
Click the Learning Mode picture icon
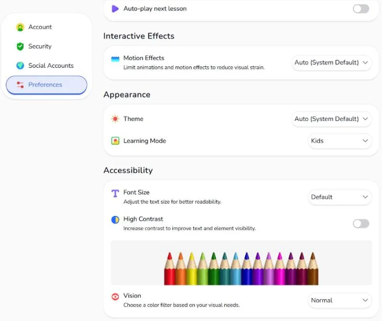115,141
